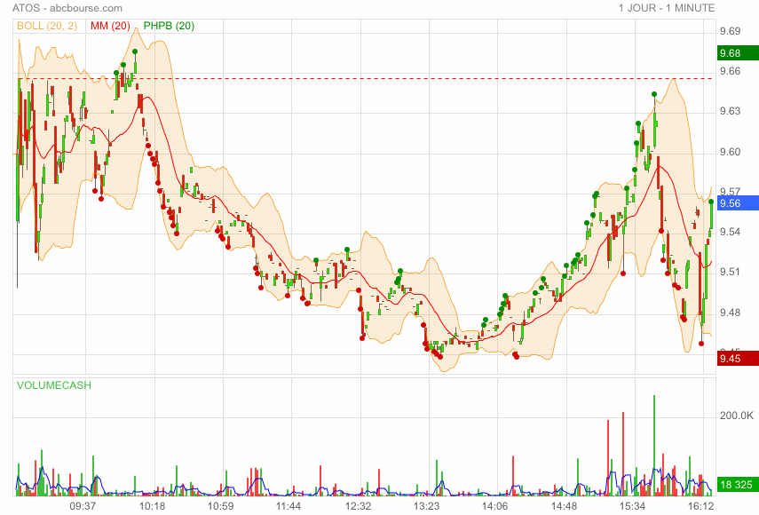Screen dimensions: 759x515
Task: Click the 9.60 price axis label
Action: tap(730, 152)
